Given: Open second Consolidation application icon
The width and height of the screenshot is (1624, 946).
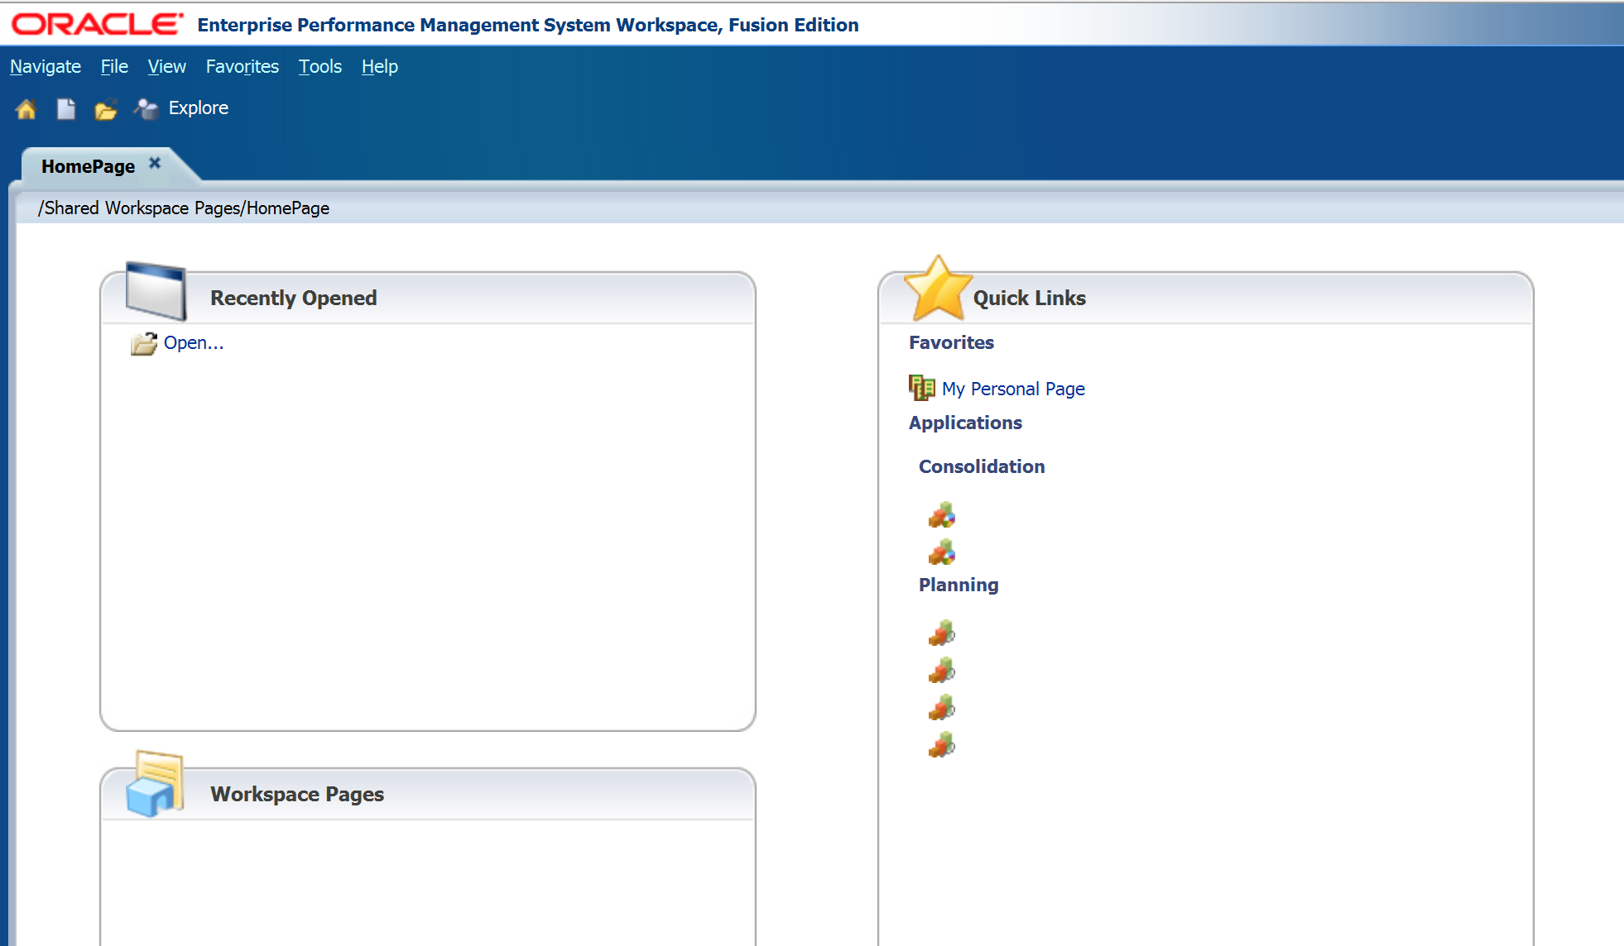Looking at the screenshot, I should coord(941,552).
